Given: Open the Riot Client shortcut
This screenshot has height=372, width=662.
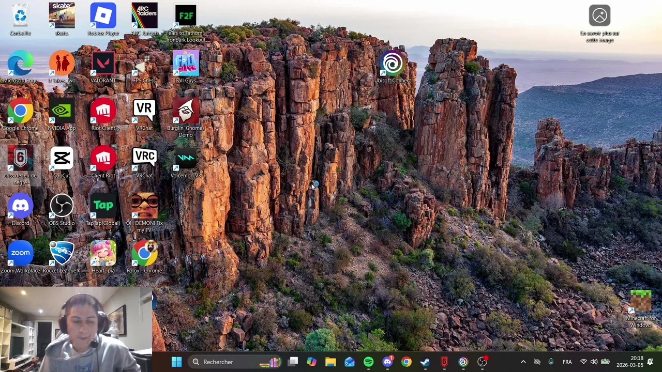Looking at the screenshot, I should click(103, 115).
